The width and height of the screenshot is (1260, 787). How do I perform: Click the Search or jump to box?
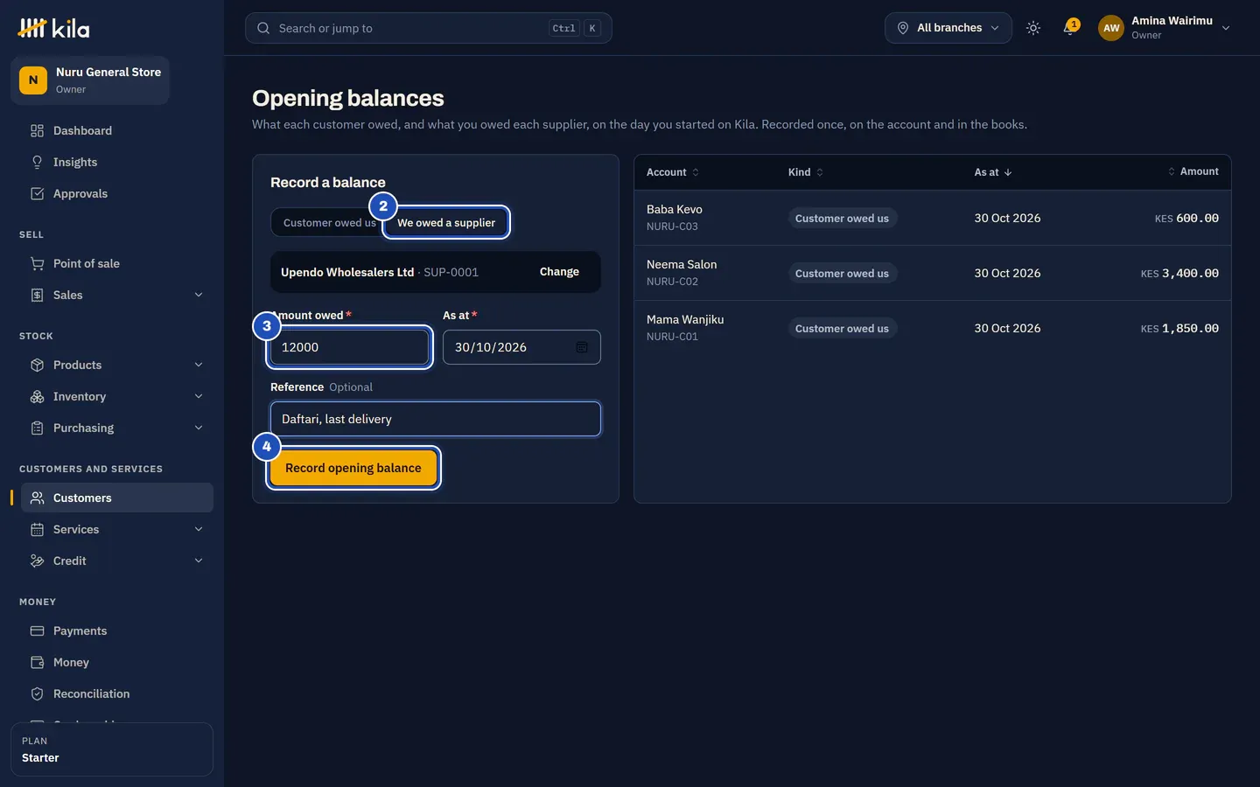point(429,28)
